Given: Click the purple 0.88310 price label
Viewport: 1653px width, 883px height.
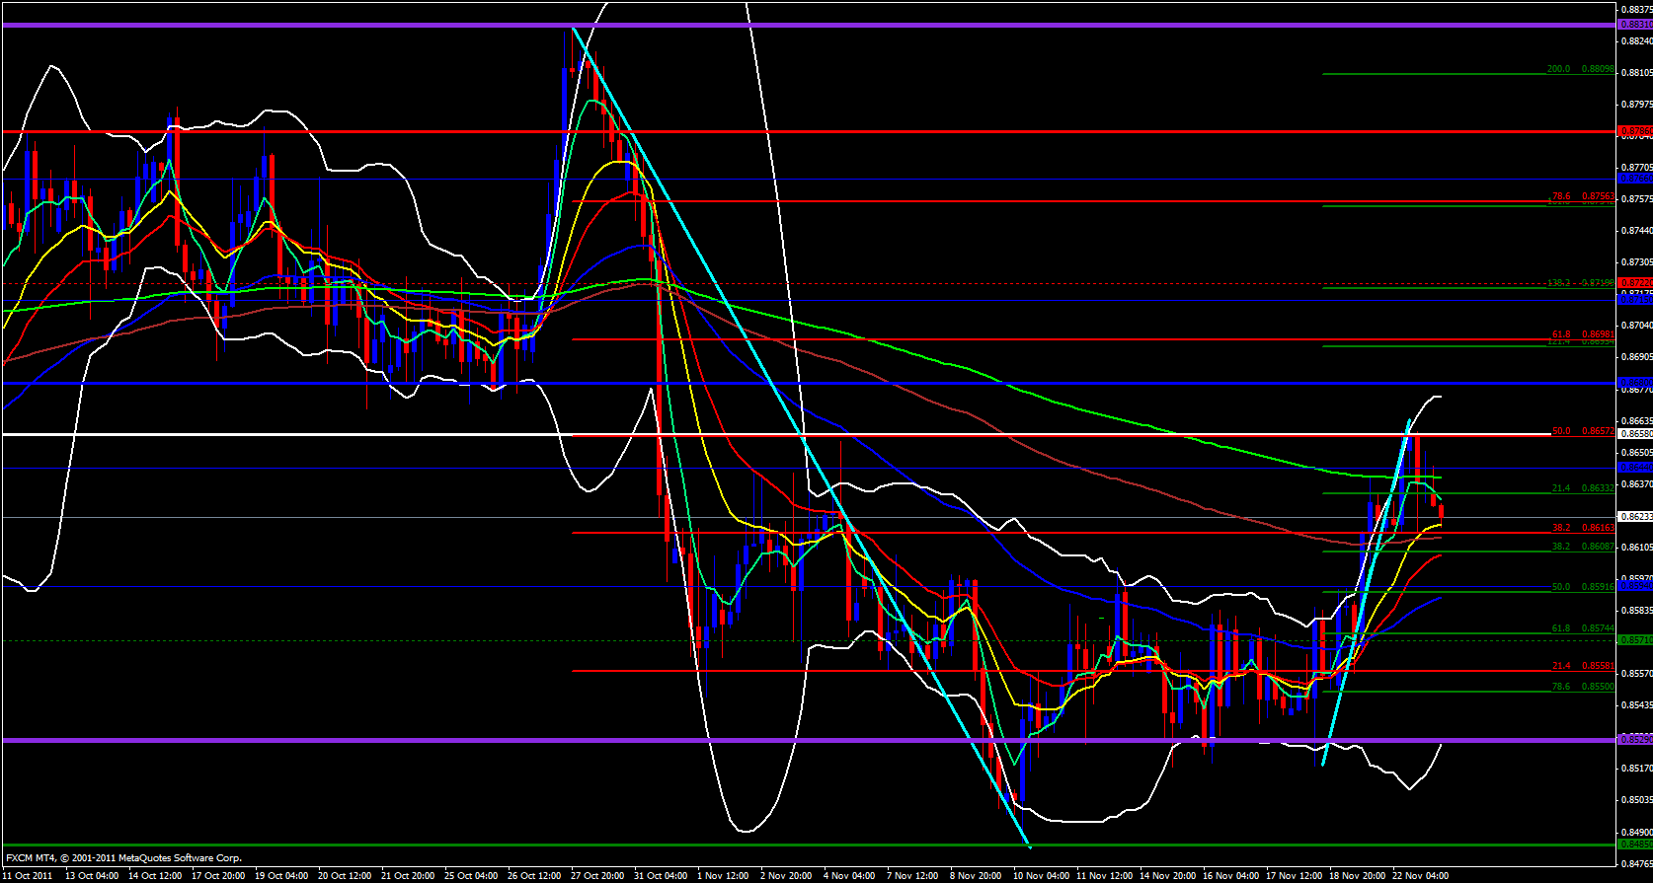Looking at the screenshot, I should click(x=1634, y=25).
